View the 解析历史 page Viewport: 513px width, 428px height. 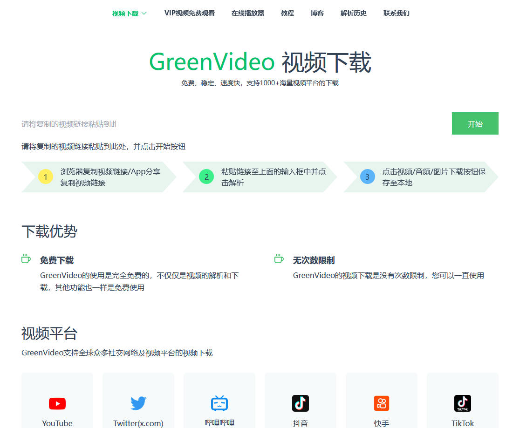pyautogui.click(x=354, y=14)
